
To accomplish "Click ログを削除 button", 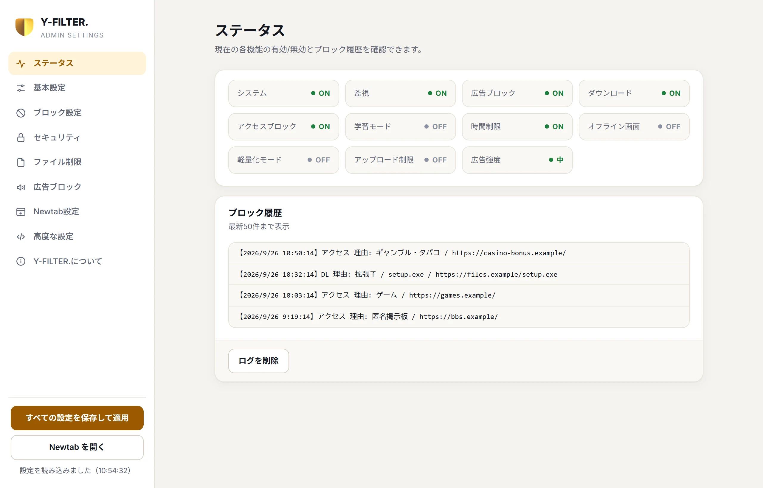I will pos(259,361).
